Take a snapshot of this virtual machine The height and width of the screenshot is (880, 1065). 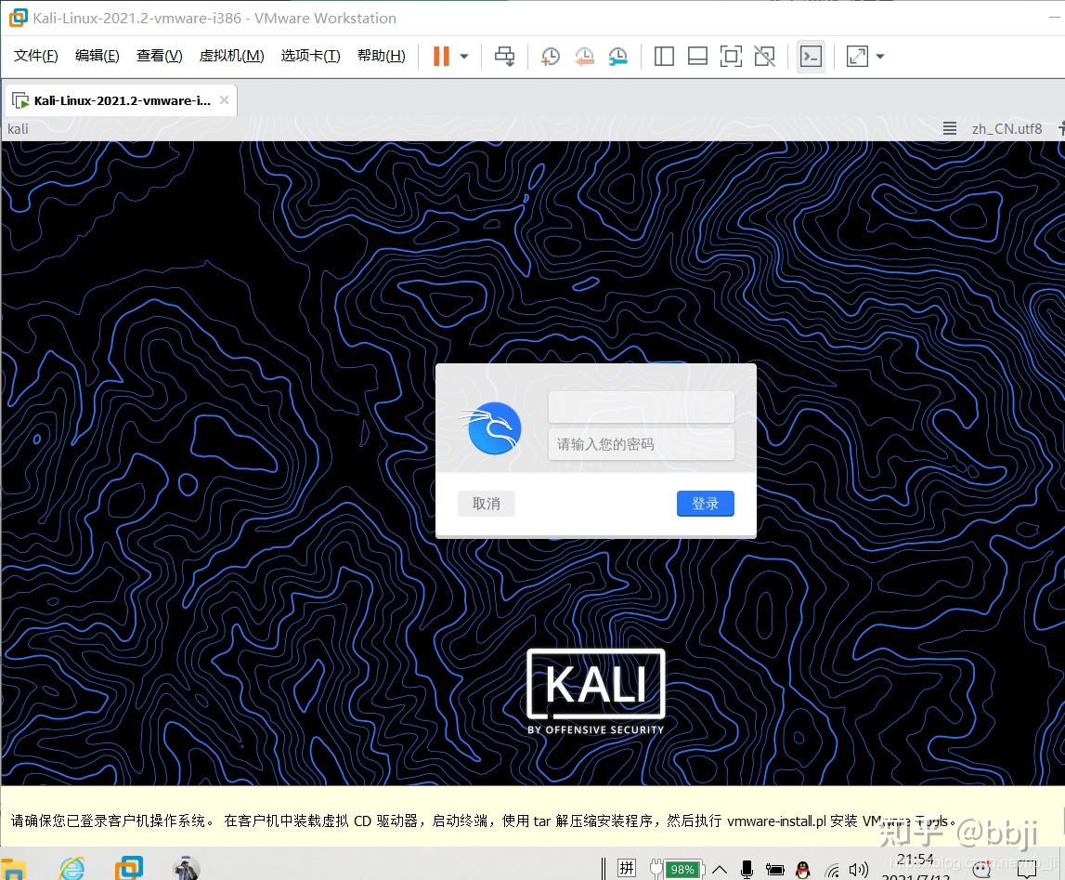coord(551,57)
